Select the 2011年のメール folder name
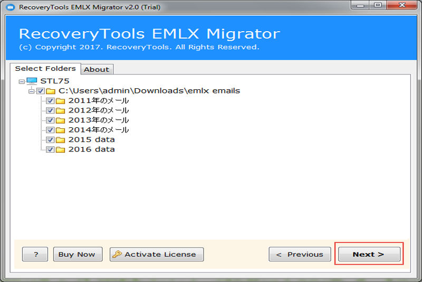422x282 pixels. coord(99,101)
